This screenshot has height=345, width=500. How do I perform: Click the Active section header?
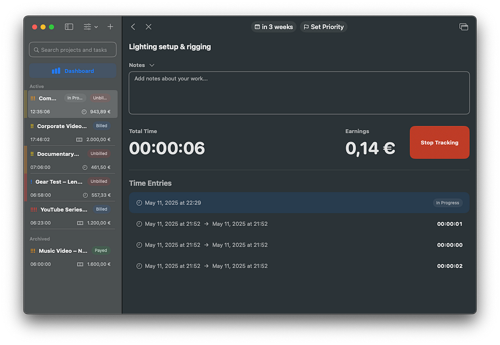pos(37,86)
